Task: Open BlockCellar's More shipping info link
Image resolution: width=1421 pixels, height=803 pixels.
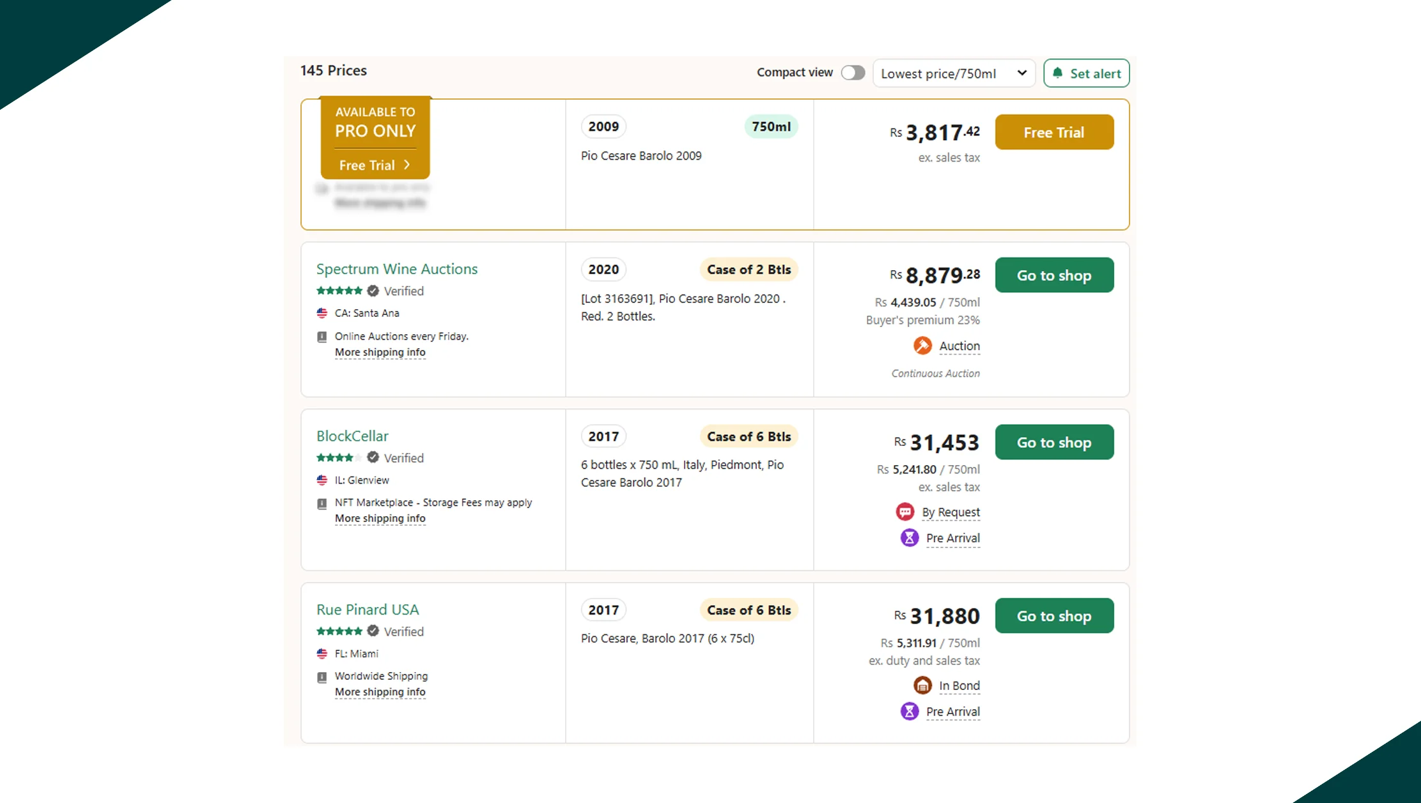Action: (x=380, y=519)
